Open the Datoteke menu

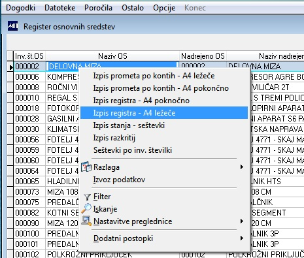pos(60,8)
